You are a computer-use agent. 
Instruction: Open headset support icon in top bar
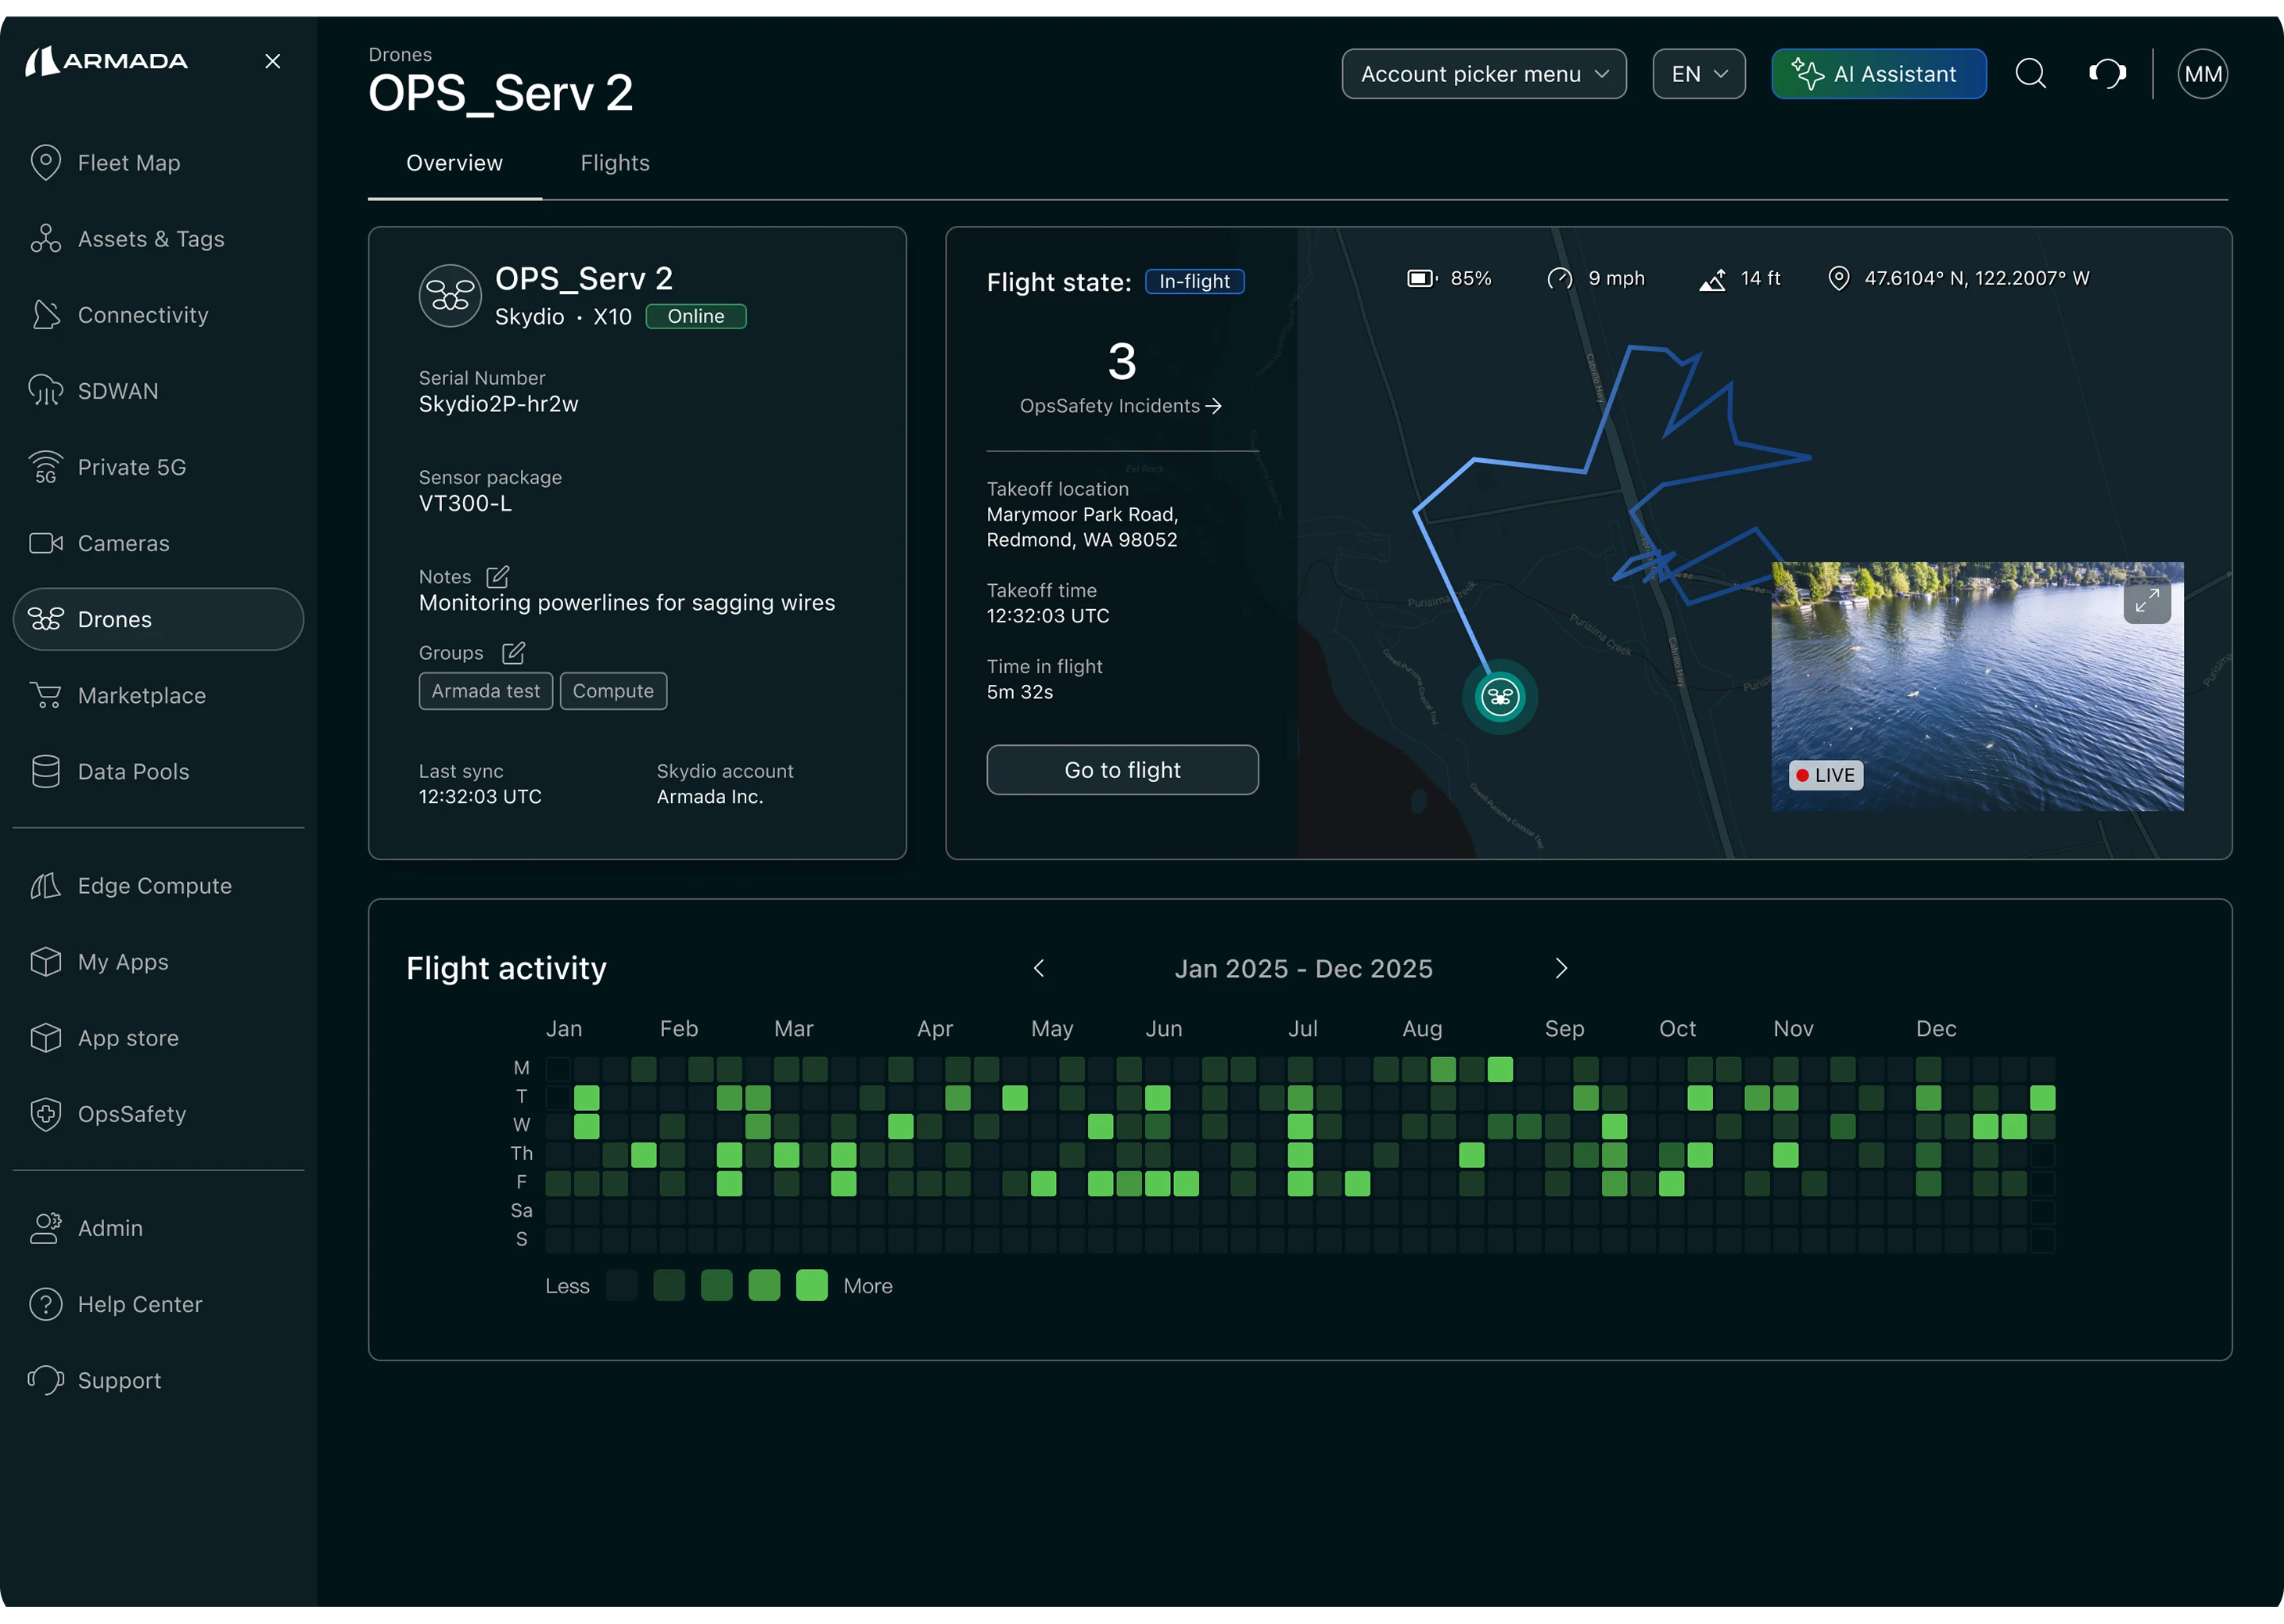[2107, 74]
